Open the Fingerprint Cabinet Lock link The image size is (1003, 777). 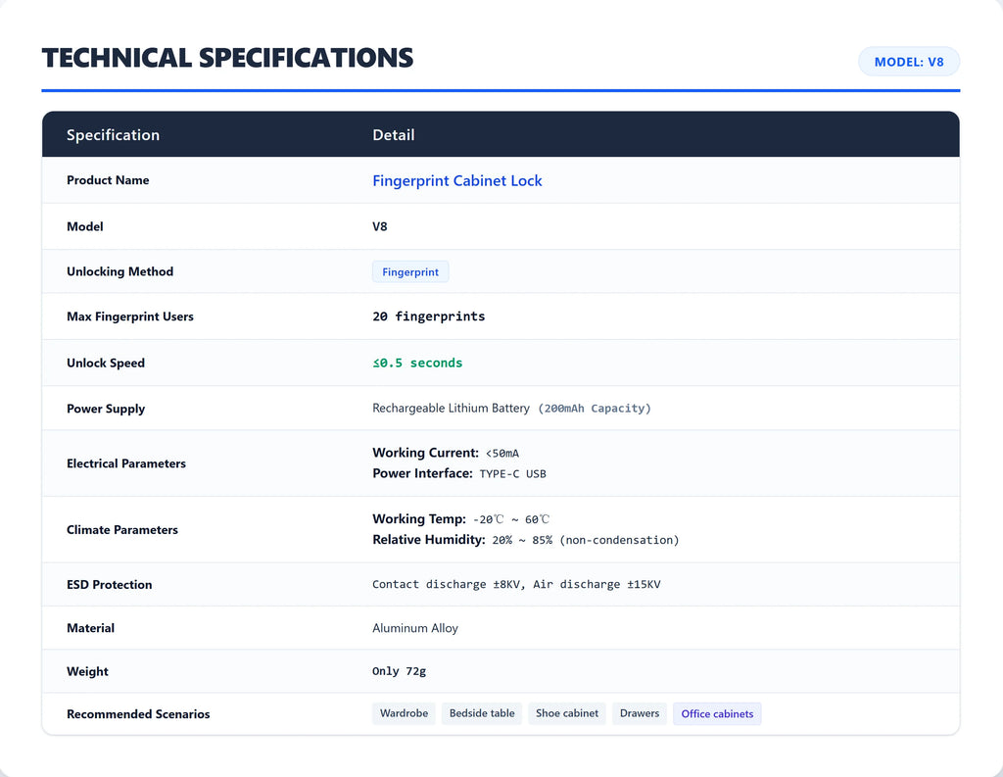coord(456,180)
